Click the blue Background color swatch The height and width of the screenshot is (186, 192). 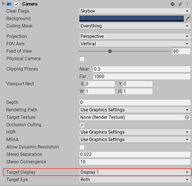click(132, 19)
